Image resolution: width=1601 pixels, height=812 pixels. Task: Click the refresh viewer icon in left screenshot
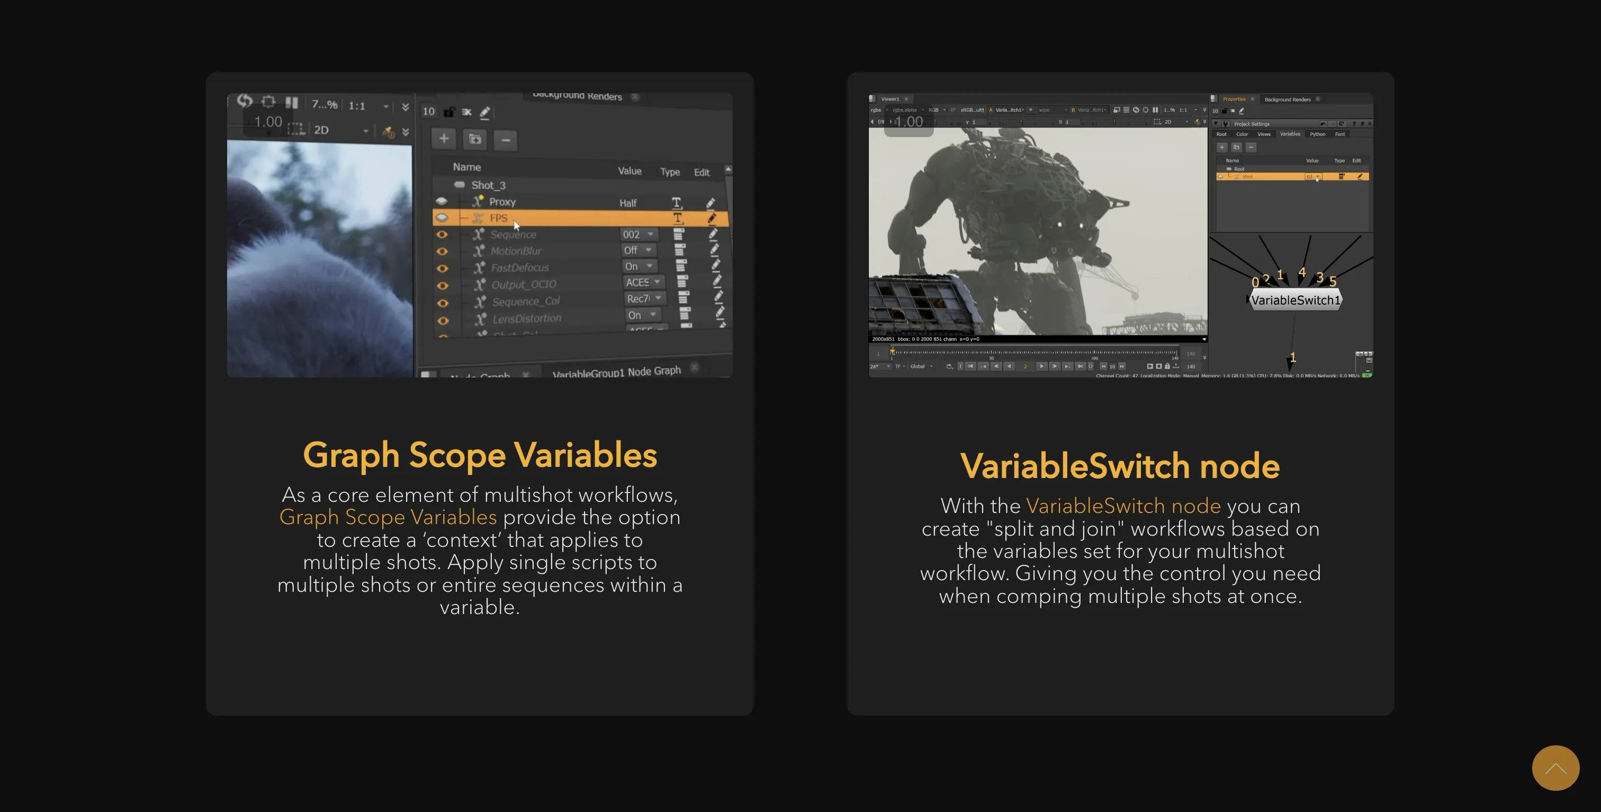(245, 100)
